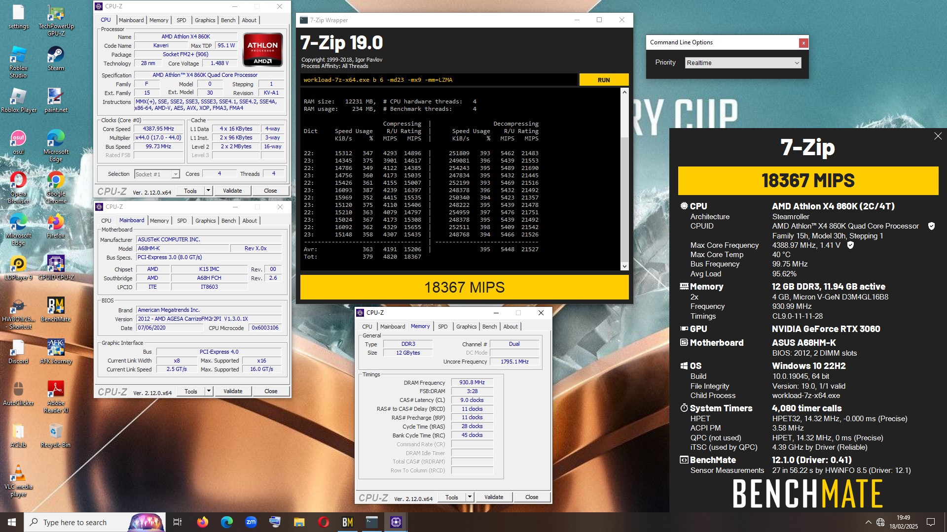Show hidden system tray icons chevron

[868, 522]
